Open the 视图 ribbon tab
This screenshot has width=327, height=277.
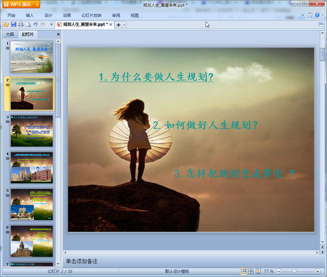click(x=135, y=16)
